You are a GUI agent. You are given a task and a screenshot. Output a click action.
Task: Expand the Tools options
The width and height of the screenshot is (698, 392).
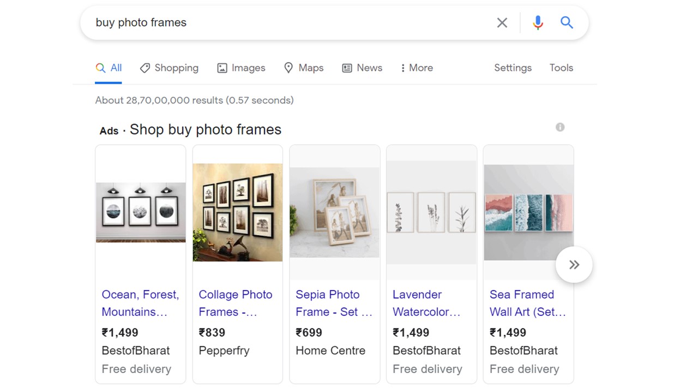[561, 68]
